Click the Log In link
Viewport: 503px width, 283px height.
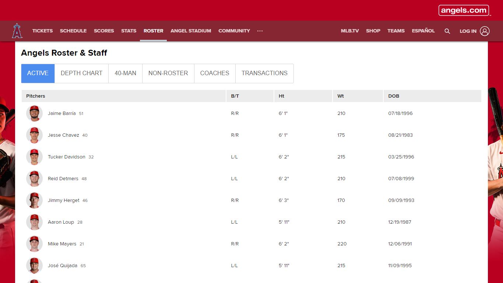(468, 31)
